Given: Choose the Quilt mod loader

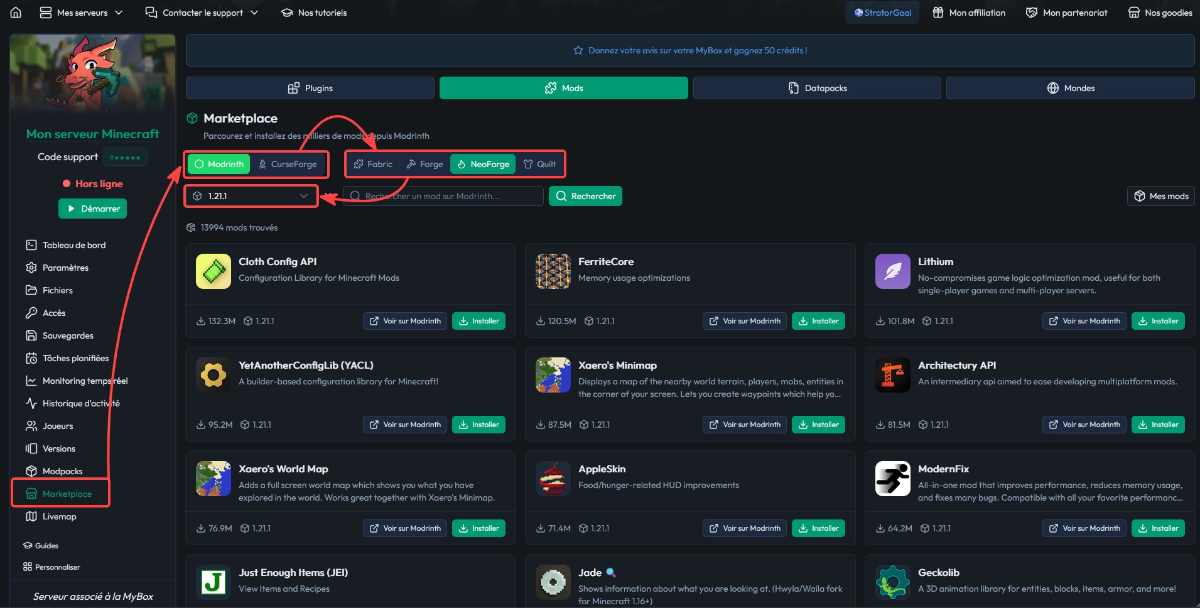Looking at the screenshot, I should (539, 164).
